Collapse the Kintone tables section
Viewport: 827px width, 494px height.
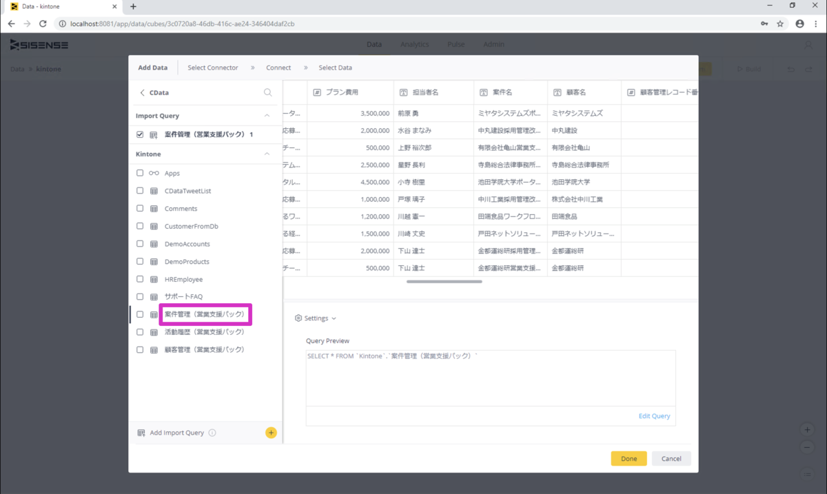coord(267,154)
